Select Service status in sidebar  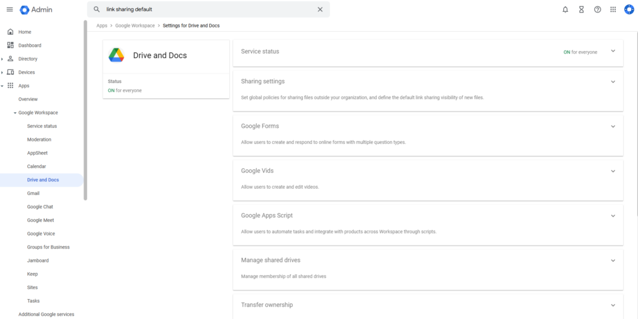(x=42, y=126)
